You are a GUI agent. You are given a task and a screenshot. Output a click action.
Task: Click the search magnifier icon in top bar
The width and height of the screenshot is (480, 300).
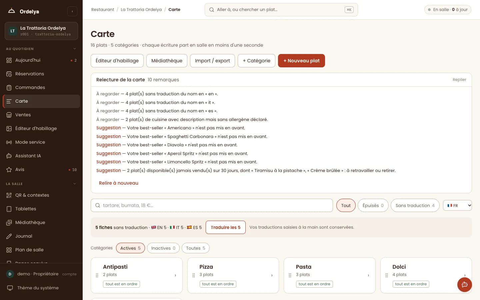click(212, 10)
